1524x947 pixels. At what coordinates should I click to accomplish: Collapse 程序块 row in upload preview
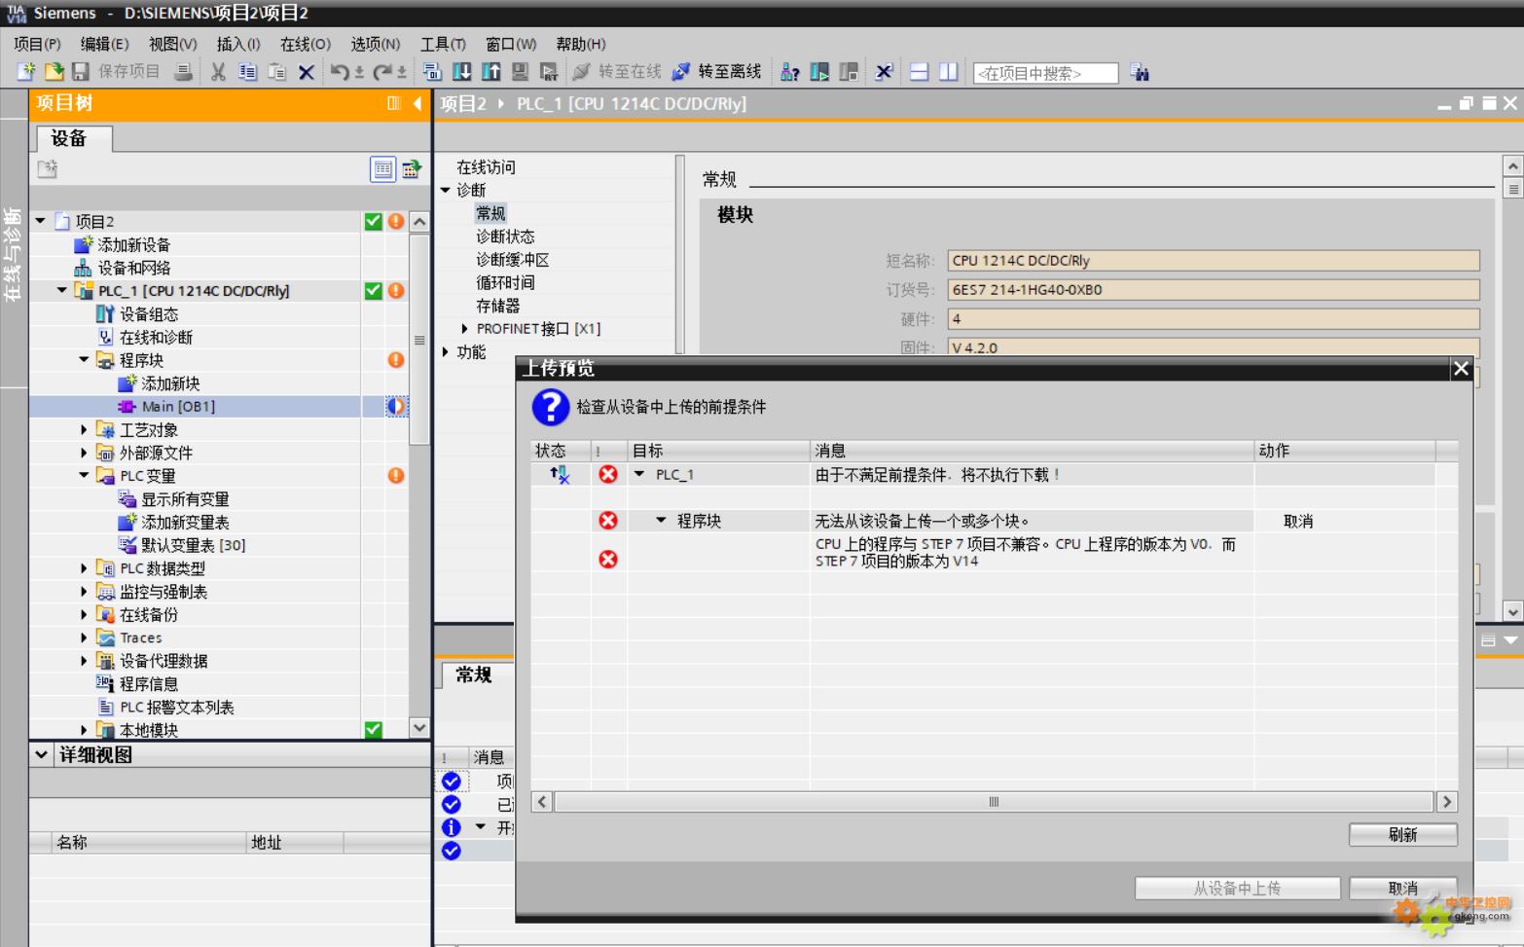pos(661,521)
